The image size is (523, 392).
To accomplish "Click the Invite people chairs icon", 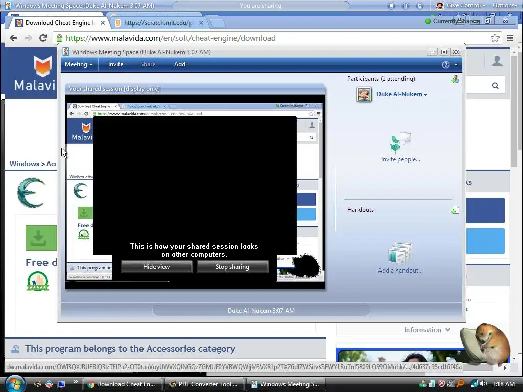I will coord(400,143).
